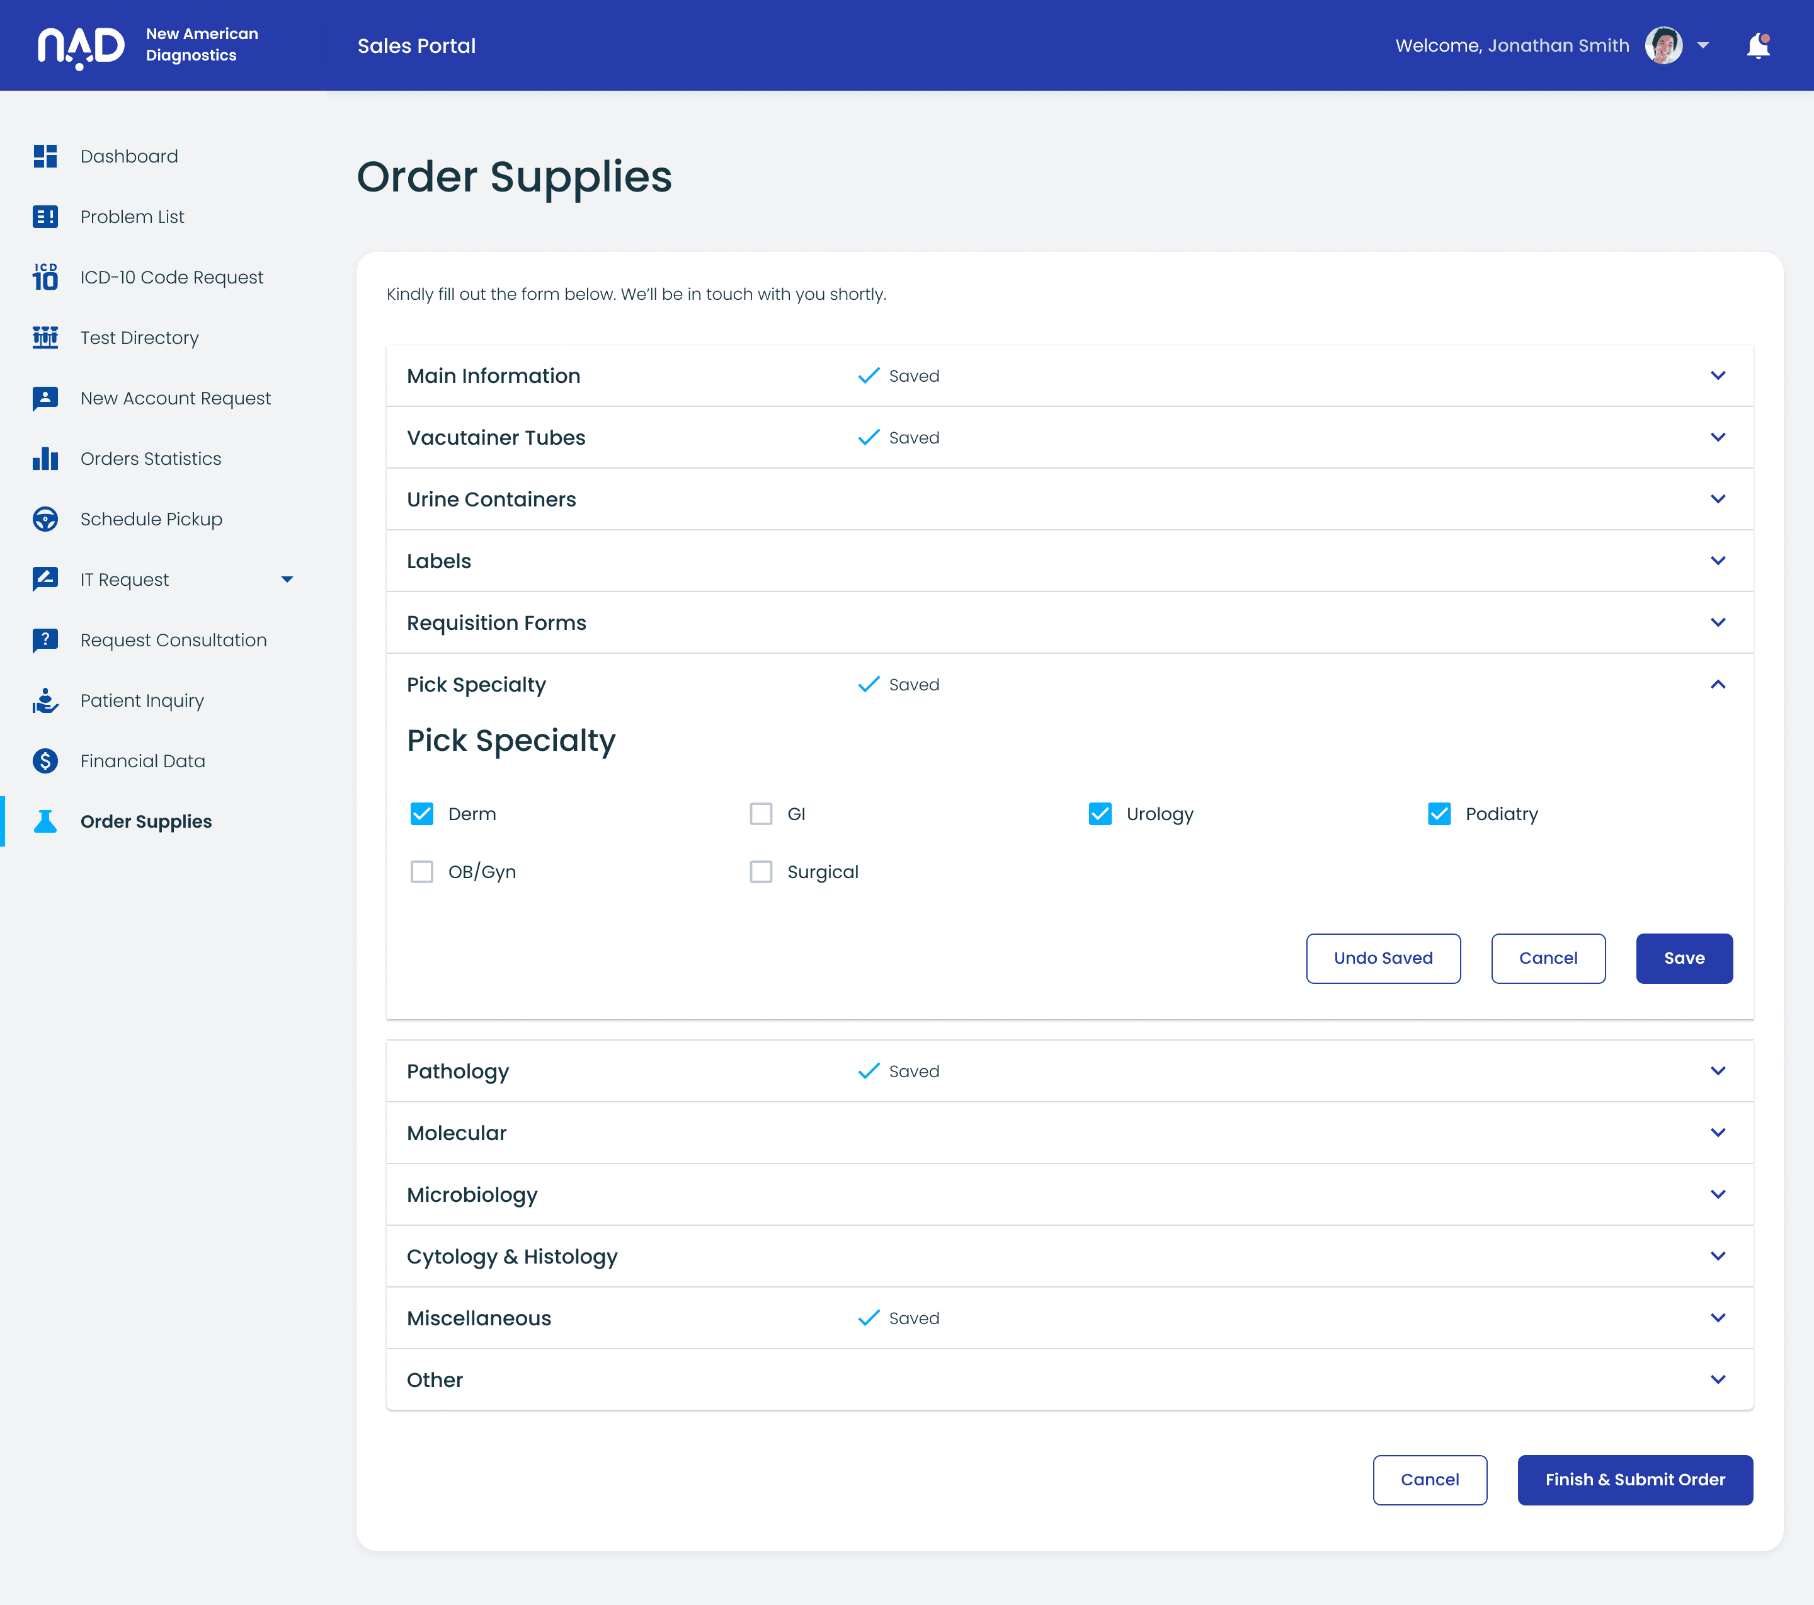The image size is (1814, 1605).
Task: Expand the Other section
Action: [x=1070, y=1379]
